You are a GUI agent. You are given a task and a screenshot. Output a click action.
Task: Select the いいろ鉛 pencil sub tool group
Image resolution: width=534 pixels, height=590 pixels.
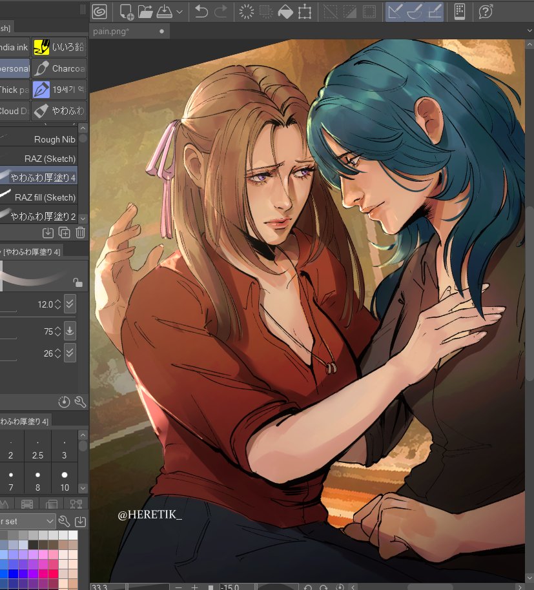59,48
